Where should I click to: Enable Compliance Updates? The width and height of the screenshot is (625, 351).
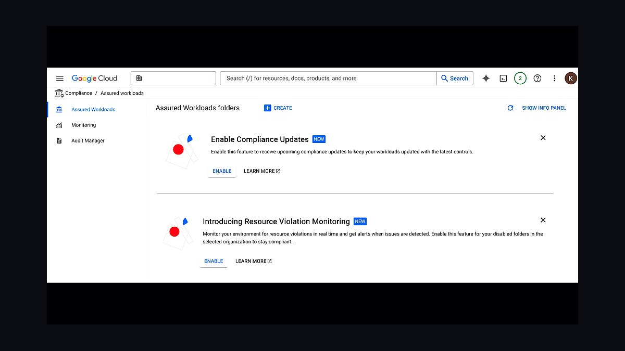pos(222,171)
